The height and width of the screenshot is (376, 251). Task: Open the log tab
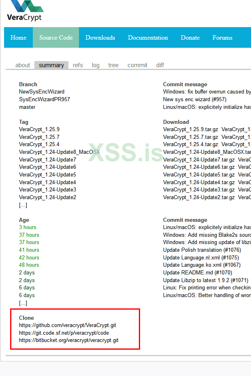pyautogui.click(x=96, y=65)
